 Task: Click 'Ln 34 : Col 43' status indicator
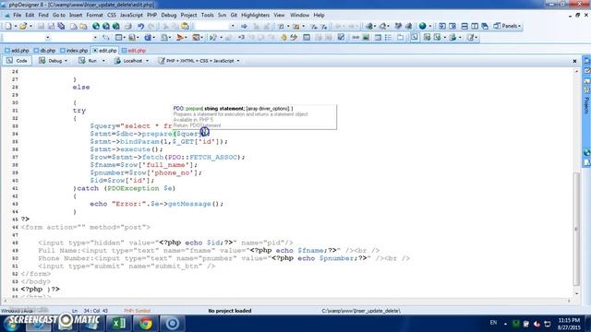click(x=90, y=311)
